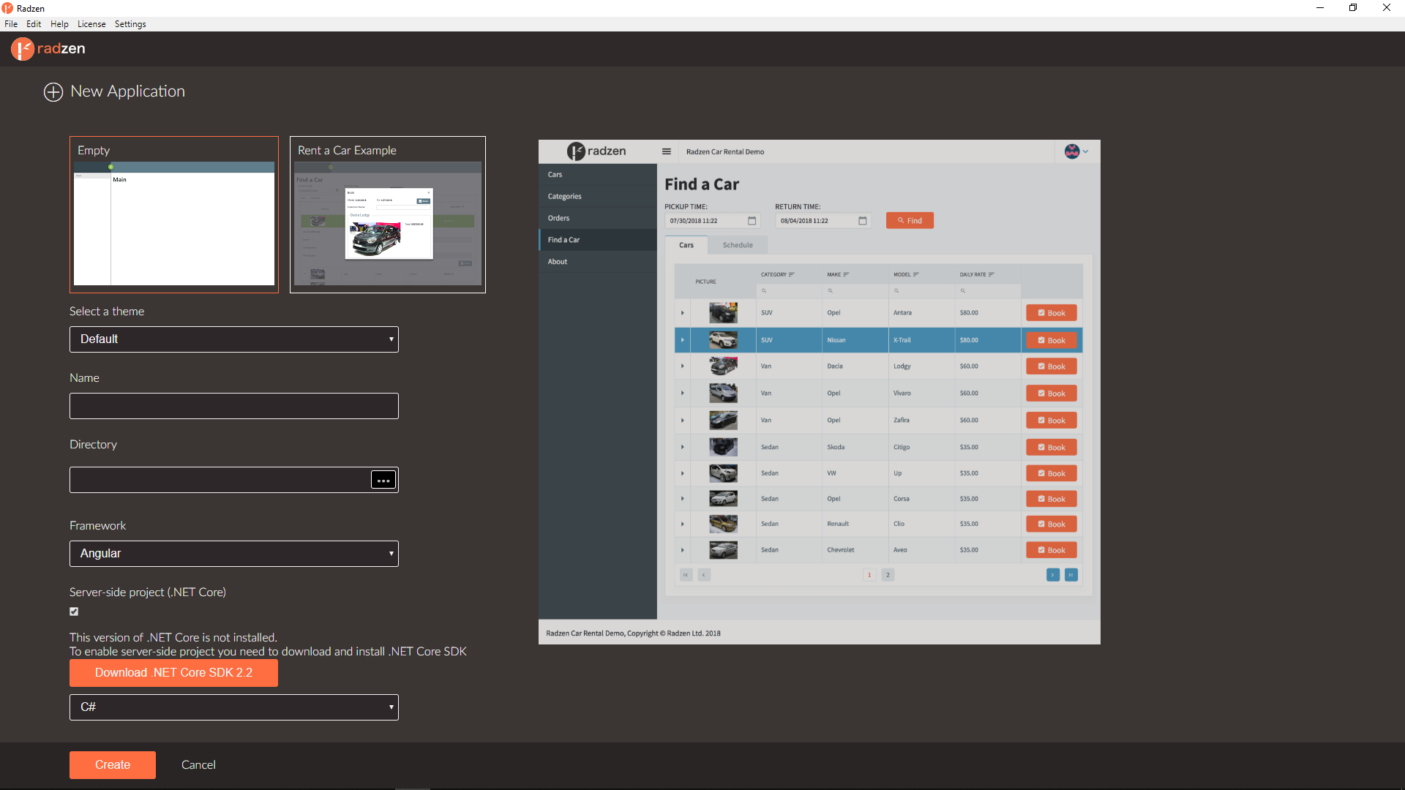The image size is (1405, 790).
Task: Open the File menu
Action: (x=11, y=24)
